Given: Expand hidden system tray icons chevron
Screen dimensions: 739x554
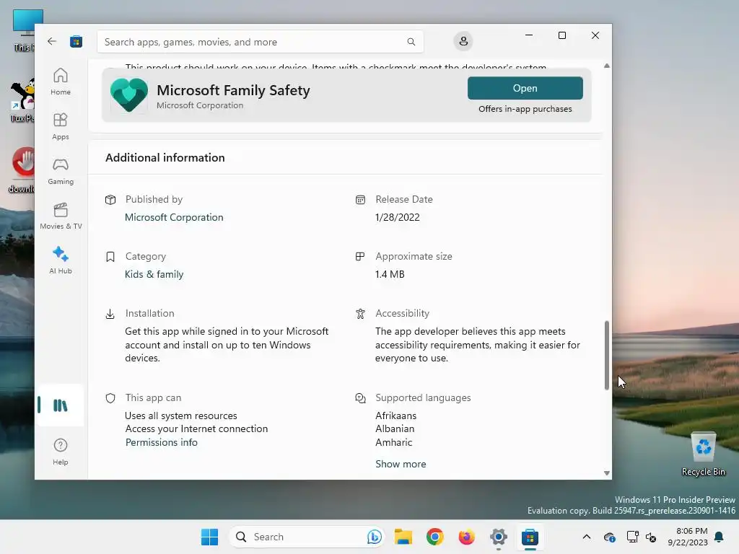Looking at the screenshot, I should tap(586, 537).
